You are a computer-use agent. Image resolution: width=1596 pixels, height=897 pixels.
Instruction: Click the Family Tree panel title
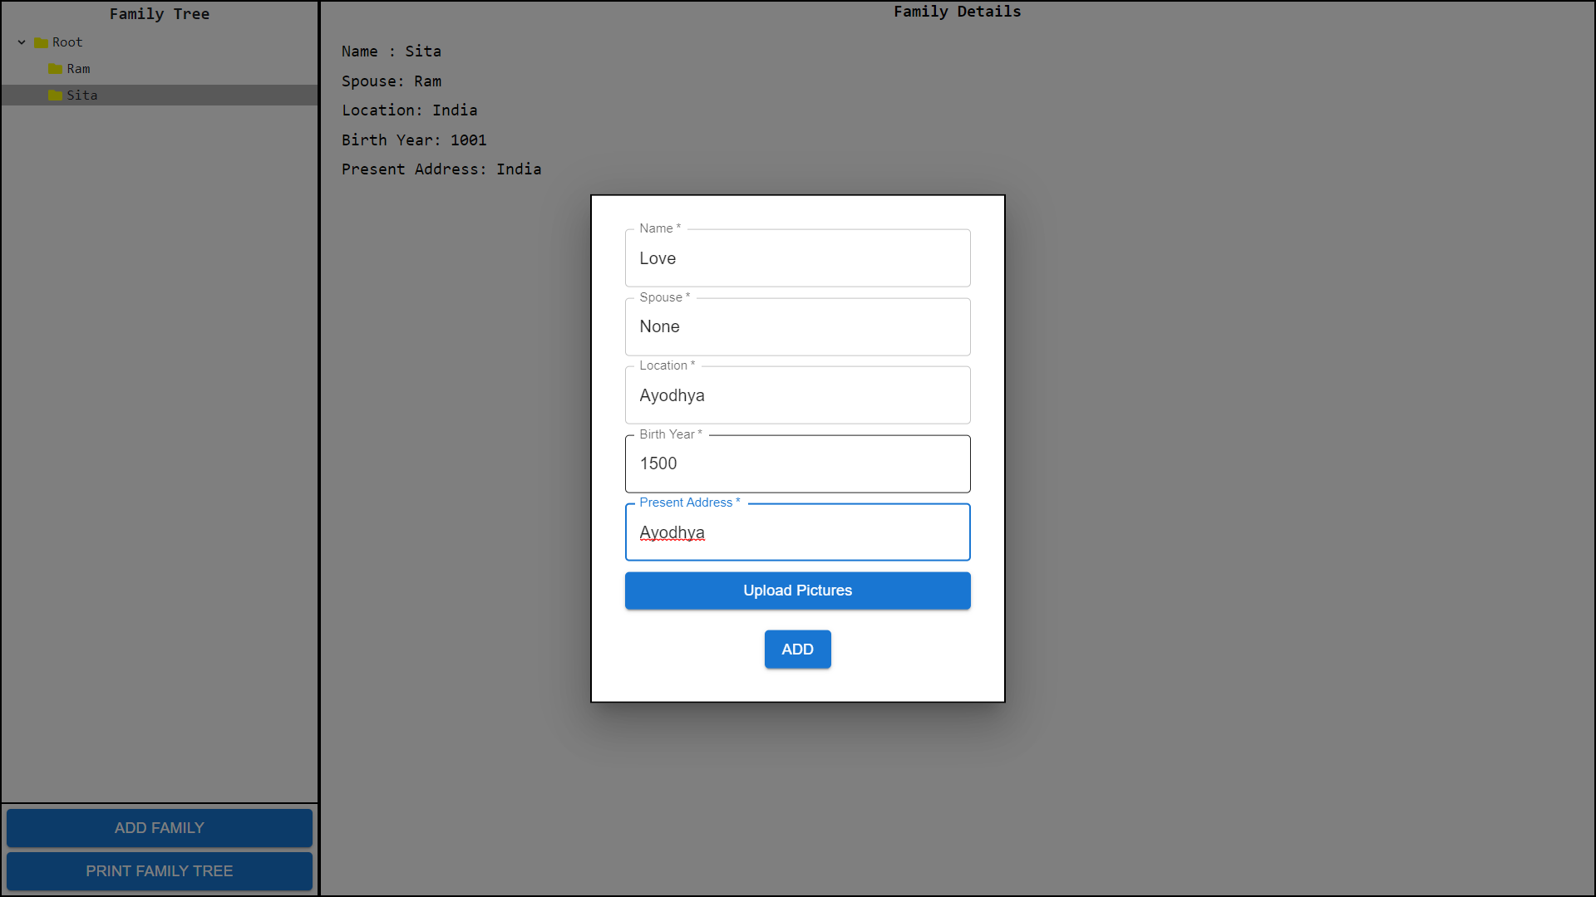159,13
